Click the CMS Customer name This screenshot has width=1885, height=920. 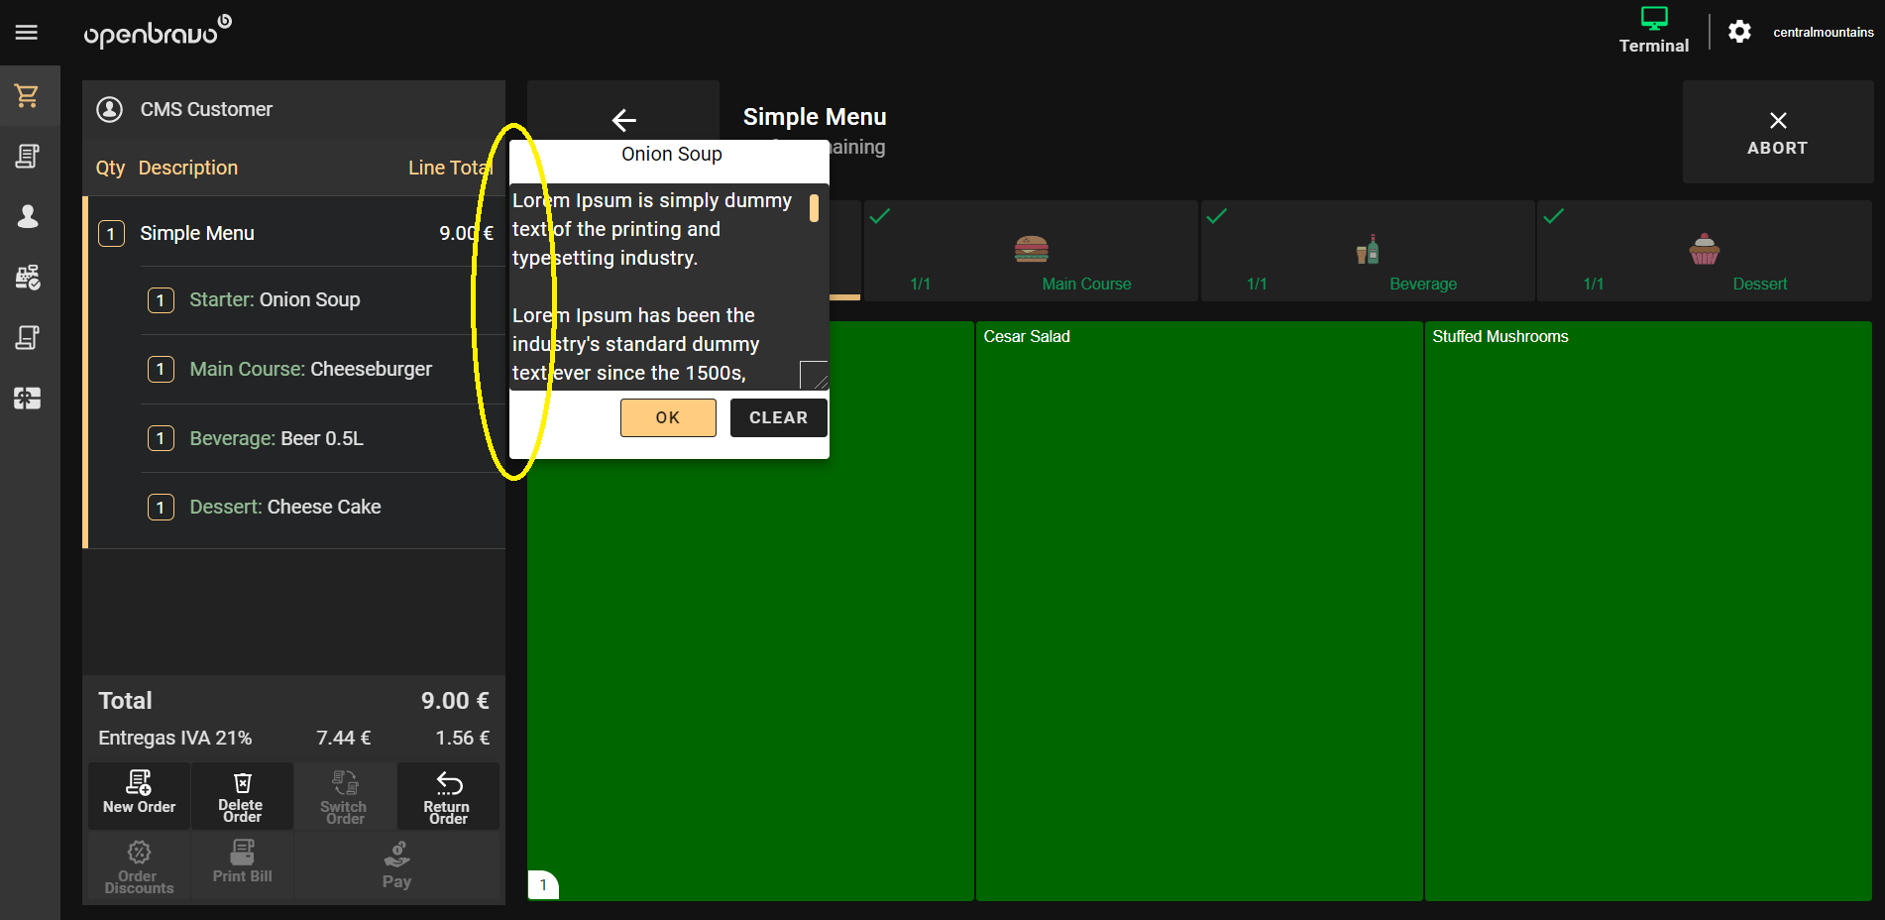pos(206,109)
